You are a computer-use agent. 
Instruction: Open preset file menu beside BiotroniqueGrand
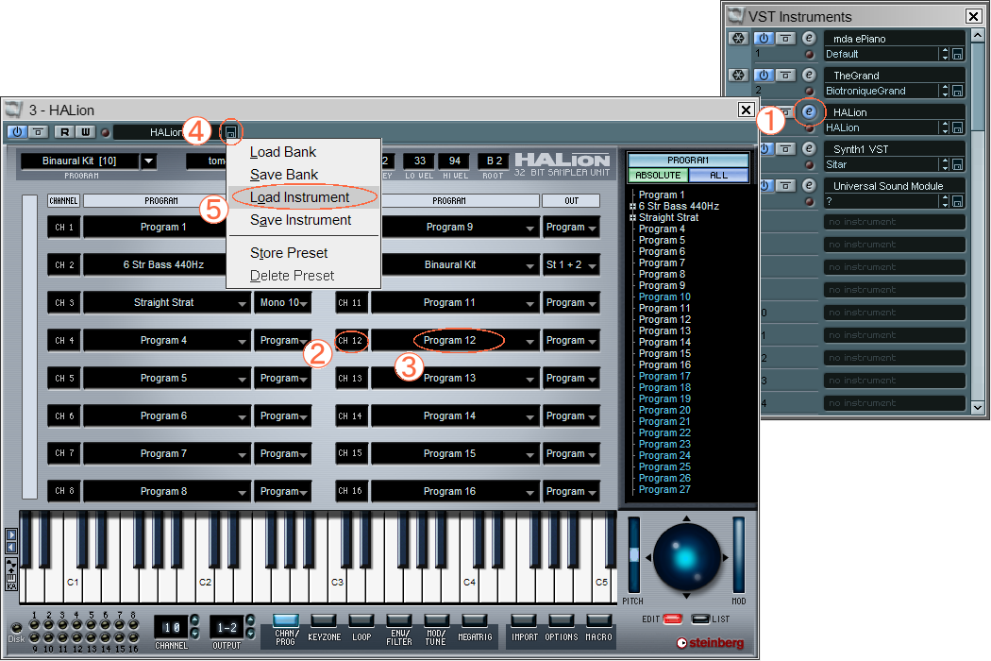pyautogui.click(x=958, y=91)
